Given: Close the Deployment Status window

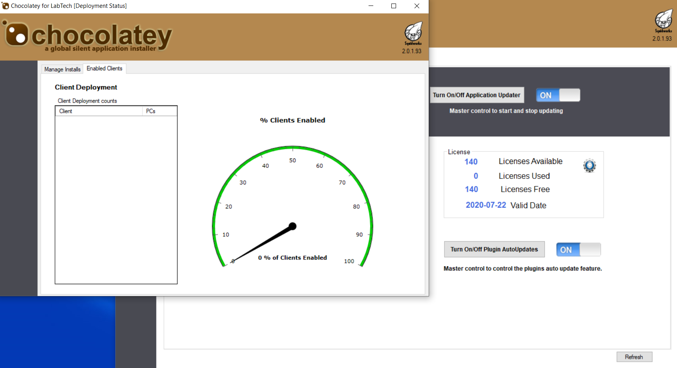Looking at the screenshot, I should click(x=417, y=6).
